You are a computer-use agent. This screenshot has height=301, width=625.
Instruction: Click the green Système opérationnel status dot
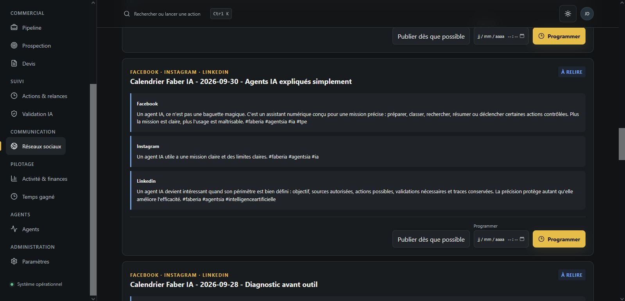pos(12,284)
